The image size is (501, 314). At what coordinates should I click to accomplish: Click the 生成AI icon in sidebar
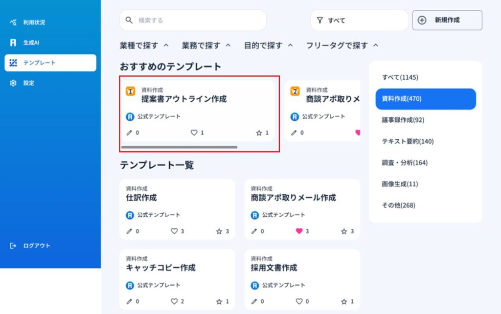tap(13, 43)
